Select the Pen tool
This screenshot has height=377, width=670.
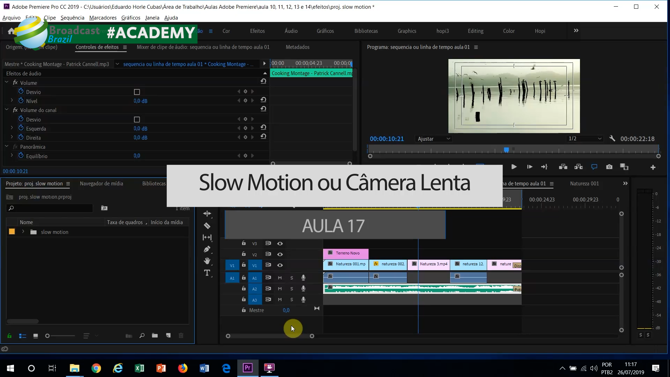207,249
